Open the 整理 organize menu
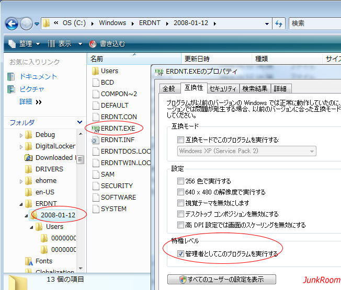 [x=24, y=44]
